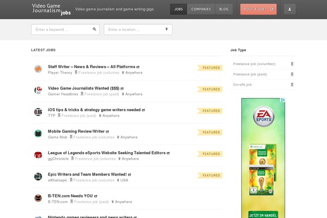
Task: Click external link icon after Staff Writer title
Action: (138, 67)
